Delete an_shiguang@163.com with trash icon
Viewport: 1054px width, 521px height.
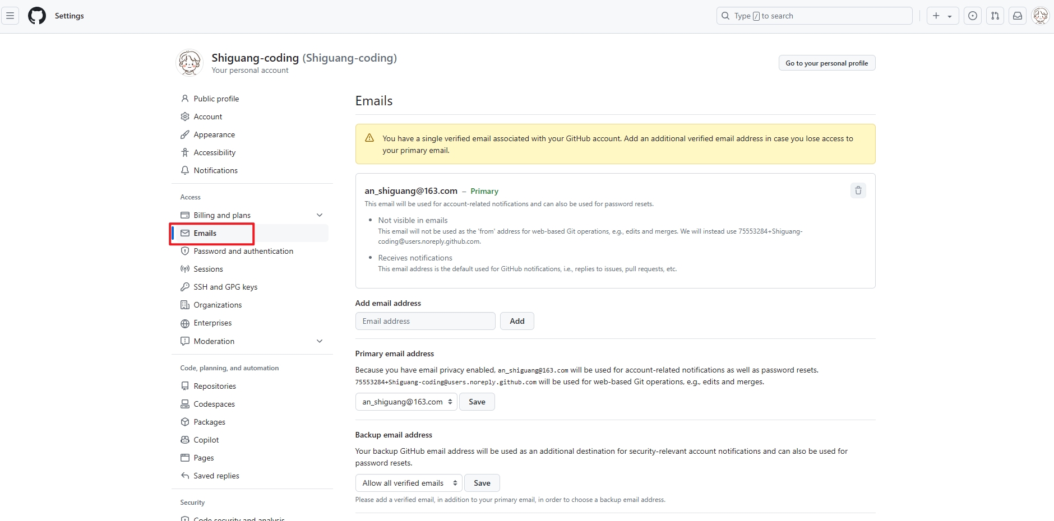[x=858, y=190]
